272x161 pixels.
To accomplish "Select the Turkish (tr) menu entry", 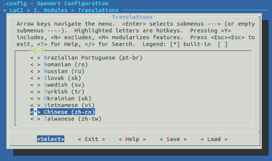I will point(64,92).
